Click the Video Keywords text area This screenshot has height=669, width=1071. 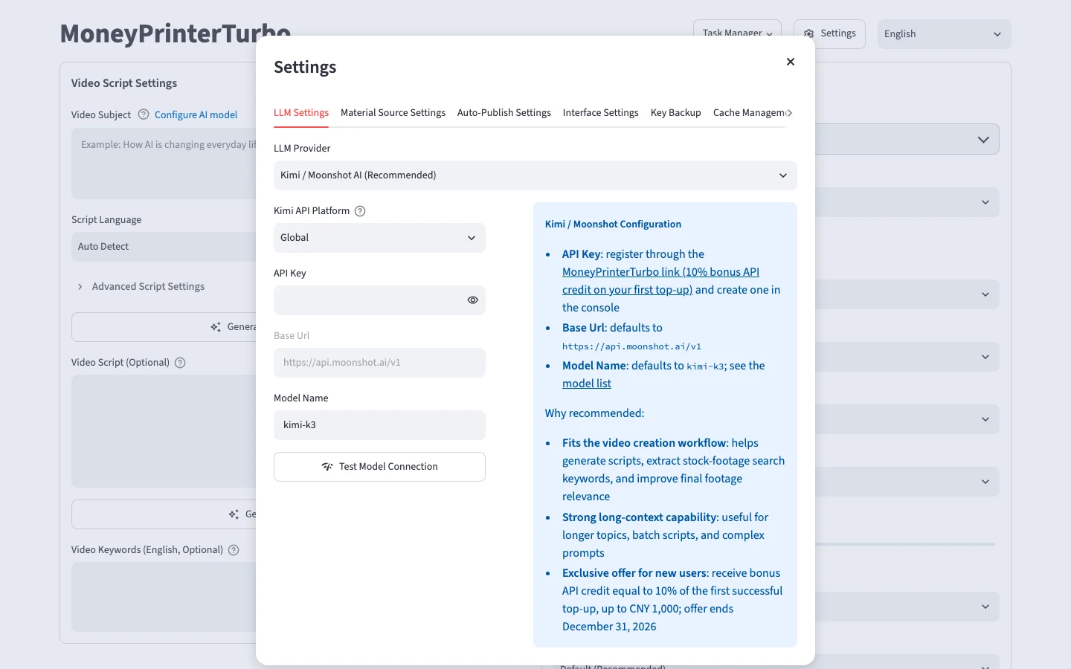click(164, 597)
